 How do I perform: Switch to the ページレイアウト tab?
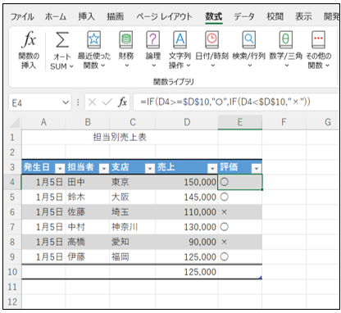[164, 17]
